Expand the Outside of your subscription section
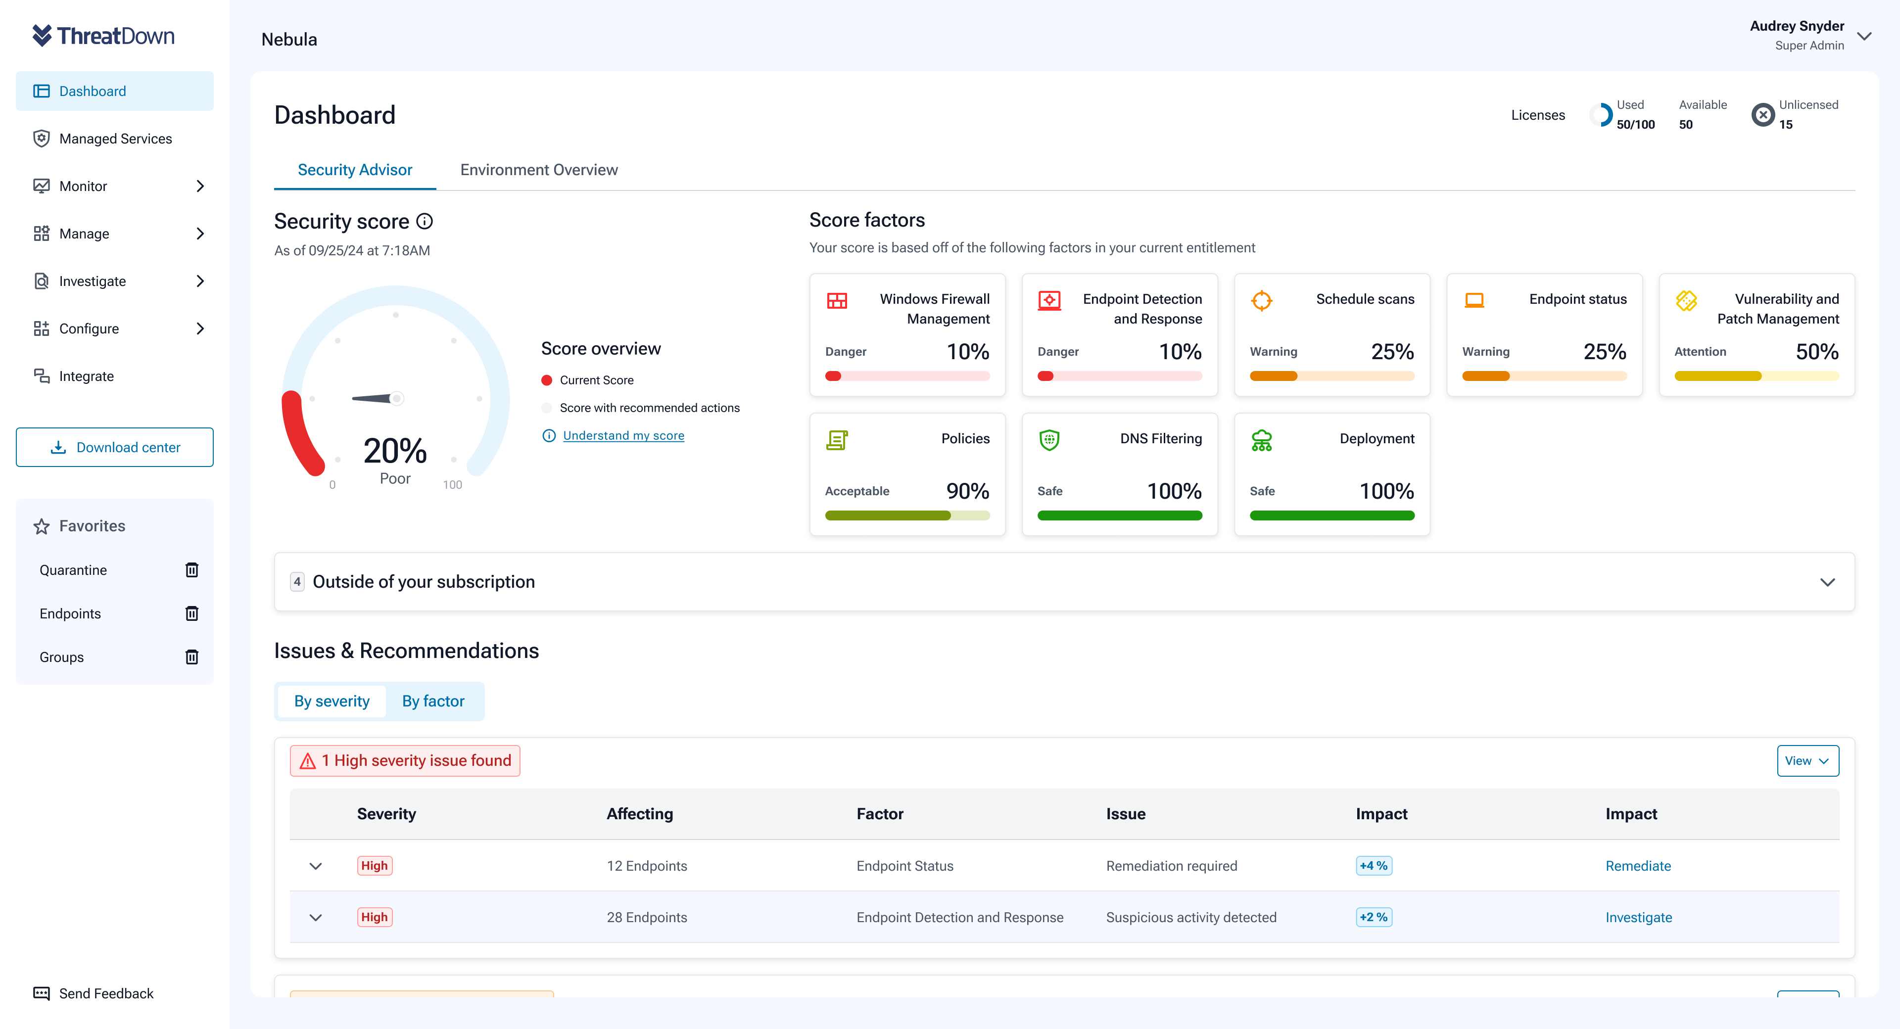Viewport: 1900px width, 1029px height. (1828, 582)
